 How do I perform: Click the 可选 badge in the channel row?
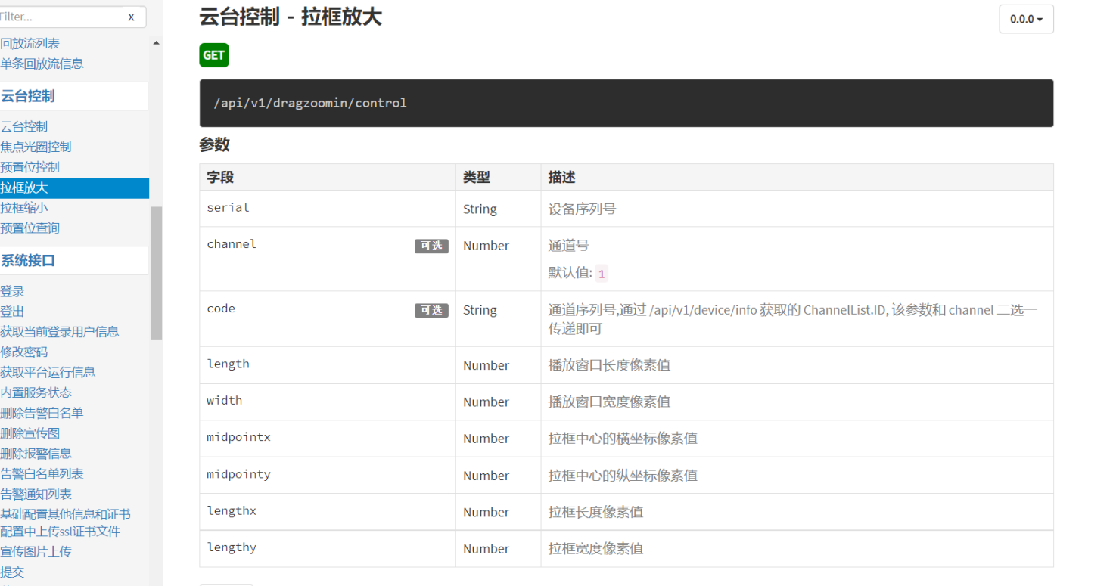click(x=431, y=246)
